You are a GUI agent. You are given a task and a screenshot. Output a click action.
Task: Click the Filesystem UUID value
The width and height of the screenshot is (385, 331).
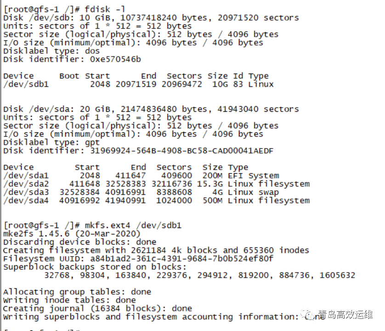(181, 258)
